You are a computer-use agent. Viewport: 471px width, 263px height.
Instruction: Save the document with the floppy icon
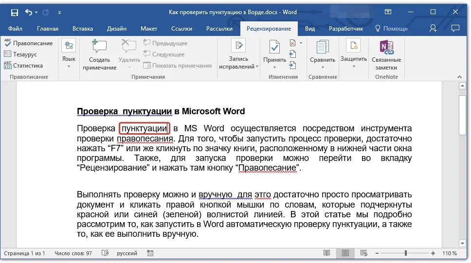15,12
